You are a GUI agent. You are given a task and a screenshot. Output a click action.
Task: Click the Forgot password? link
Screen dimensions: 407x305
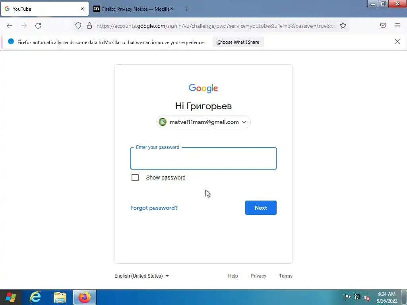coord(154,208)
